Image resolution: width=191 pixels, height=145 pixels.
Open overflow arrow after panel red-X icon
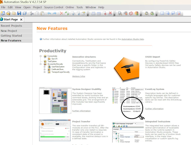coord(114,15)
